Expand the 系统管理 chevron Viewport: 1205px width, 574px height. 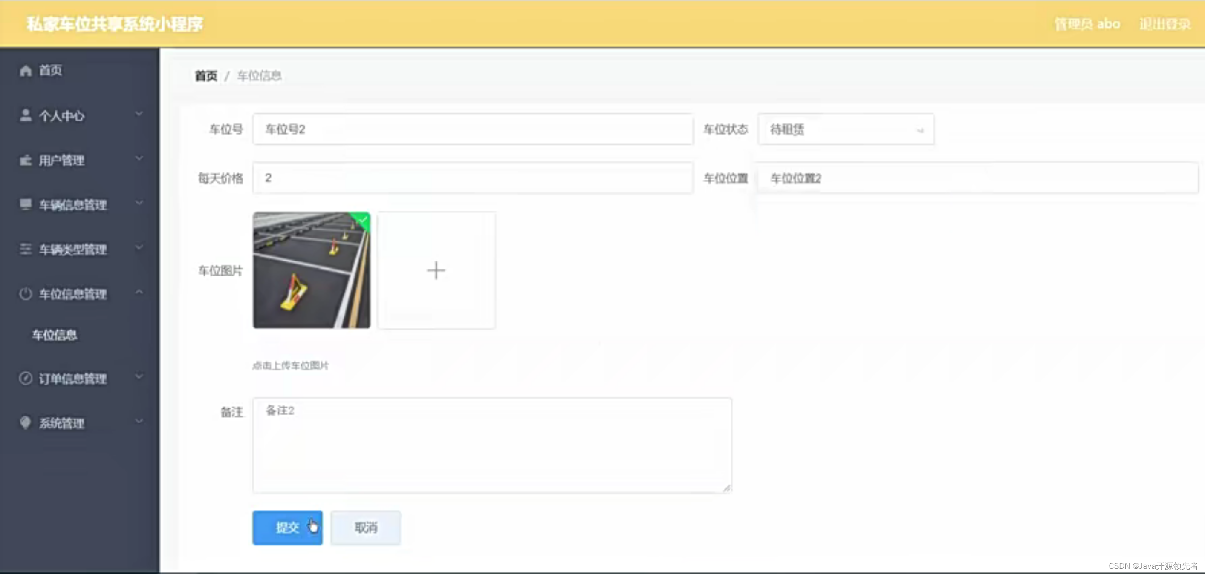click(x=139, y=421)
